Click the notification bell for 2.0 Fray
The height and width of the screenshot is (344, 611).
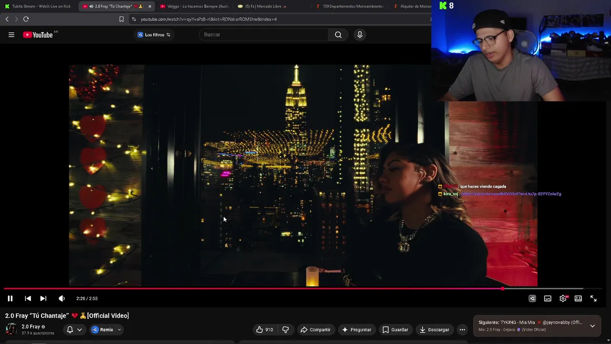tap(70, 330)
